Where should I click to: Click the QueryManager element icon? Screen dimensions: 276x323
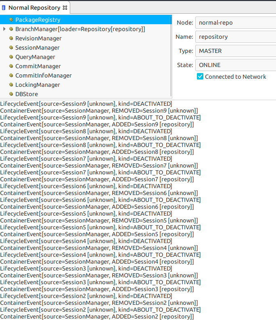tap(11, 57)
